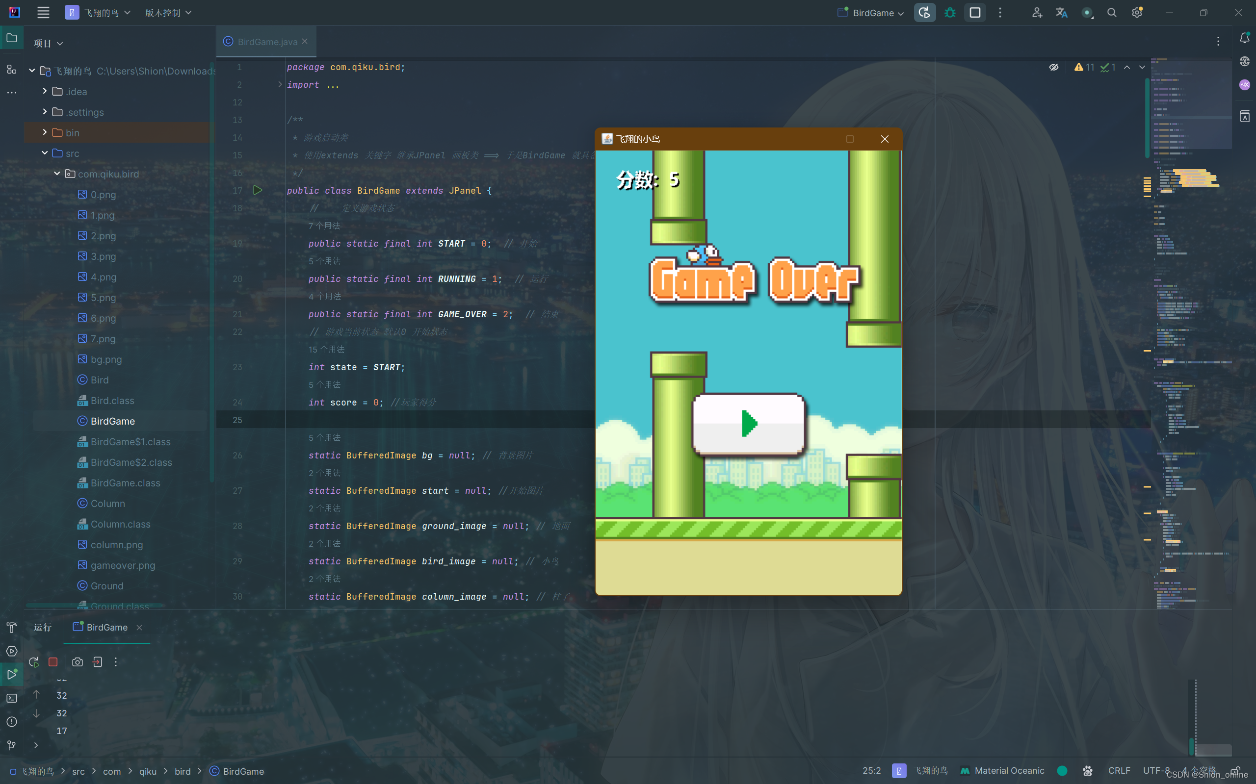Click the src breadcrumb in status bar
The image size is (1256, 784).
(78, 771)
